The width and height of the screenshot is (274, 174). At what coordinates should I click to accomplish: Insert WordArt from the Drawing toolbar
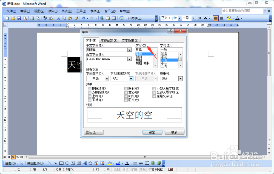click(85, 163)
